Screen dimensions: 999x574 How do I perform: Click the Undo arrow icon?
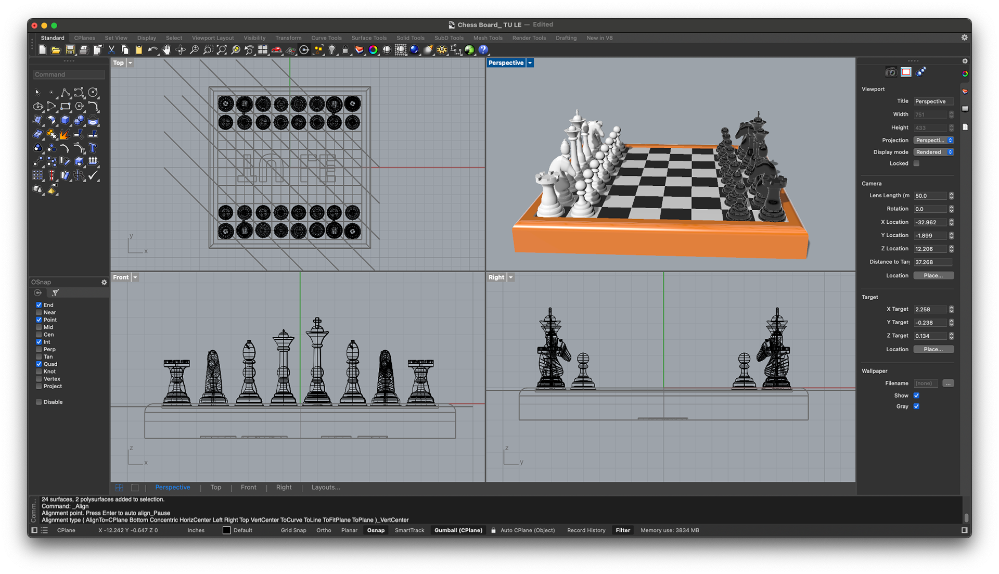(x=152, y=50)
